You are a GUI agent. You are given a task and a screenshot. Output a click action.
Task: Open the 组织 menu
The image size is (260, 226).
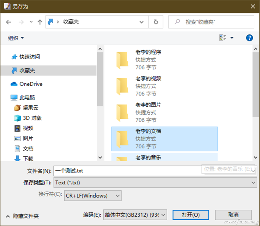pyautogui.click(x=16, y=38)
